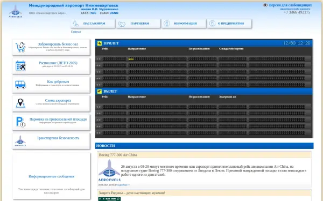Click the yellow arrival plane icon next to ПРИЛЕТ
This screenshot has height=201, width=323.
coord(100,43)
